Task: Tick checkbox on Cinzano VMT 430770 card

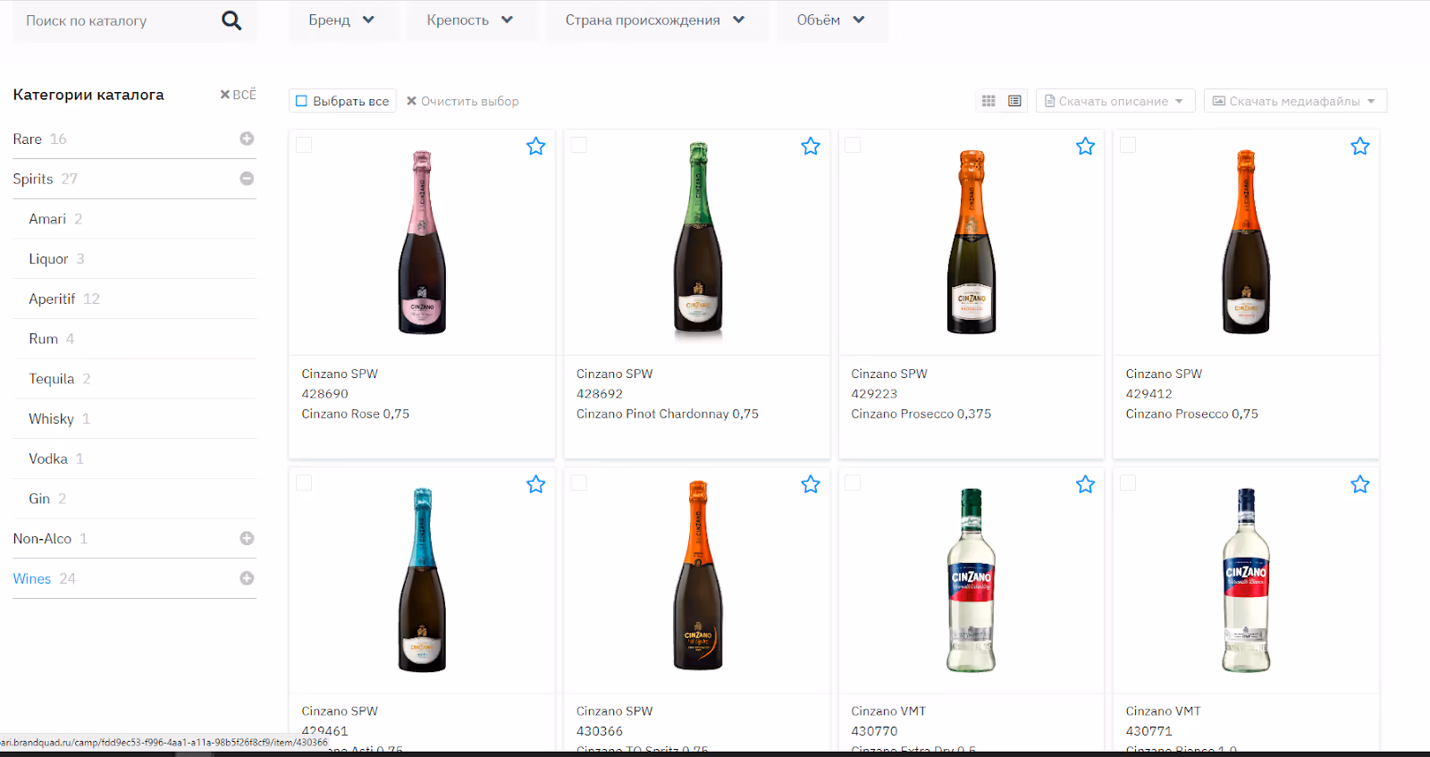Action: tap(854, 483)
